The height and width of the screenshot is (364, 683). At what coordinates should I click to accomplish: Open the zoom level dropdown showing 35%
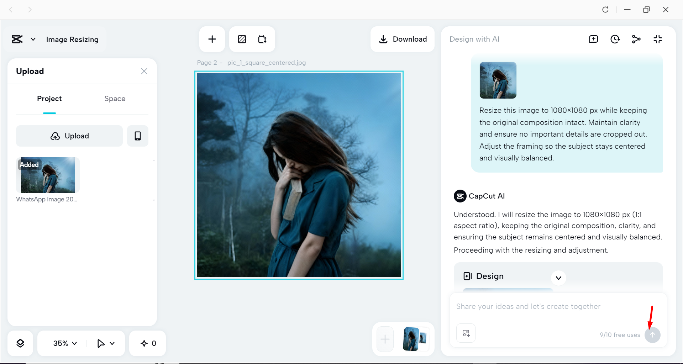tap(64, 343)
